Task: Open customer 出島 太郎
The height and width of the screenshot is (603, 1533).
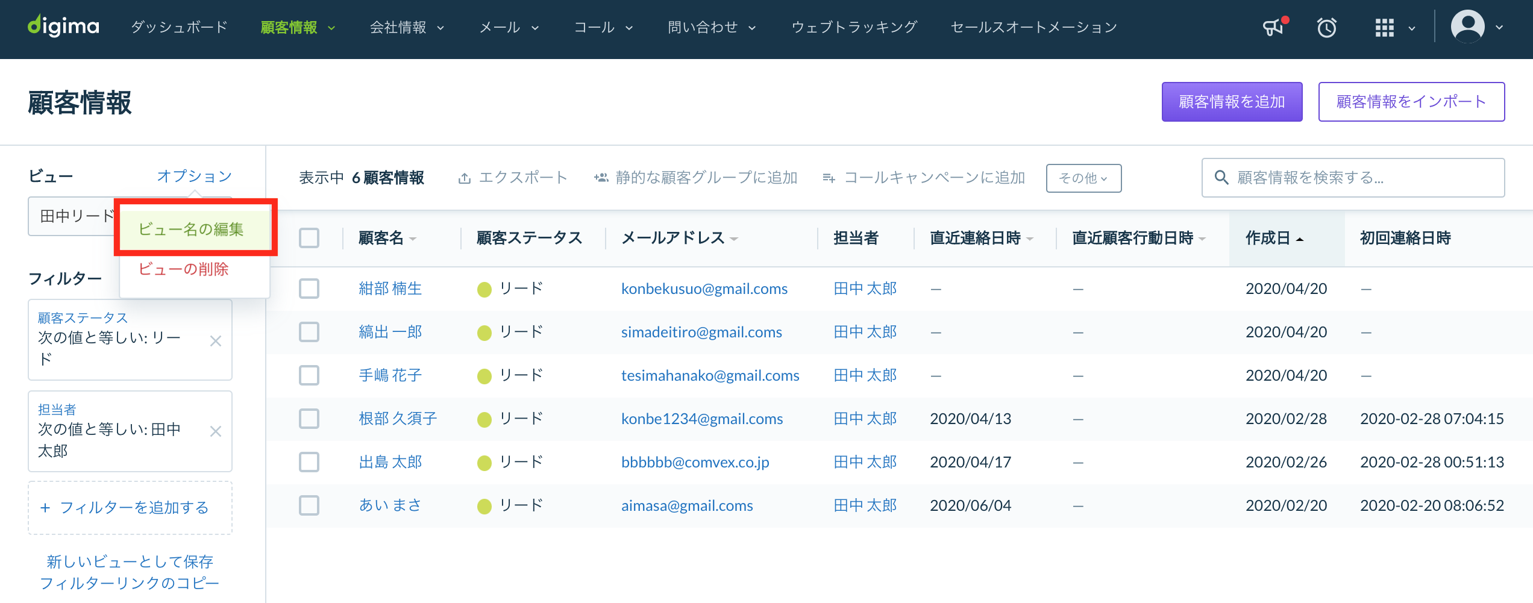Action: click(390, 462)
